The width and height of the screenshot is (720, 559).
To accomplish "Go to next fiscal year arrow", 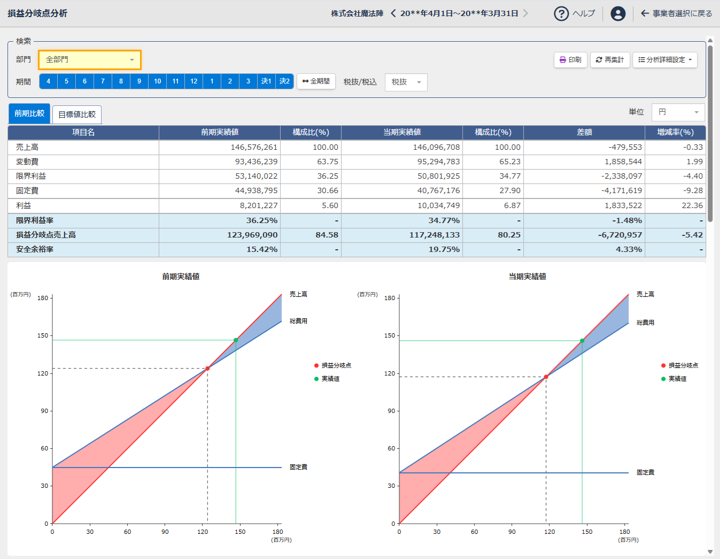I will tap(525, 13).
